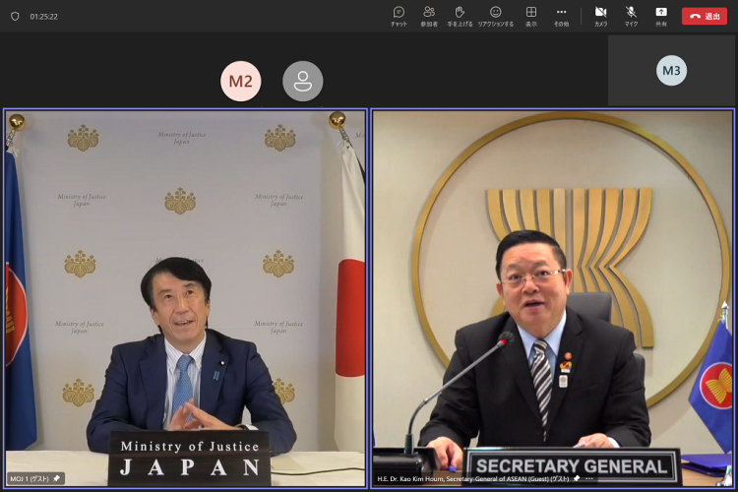Click H.E. Dr. Kao Kim Hourn name label
Viewport: 738px width, 492px height.
point(473,479)
